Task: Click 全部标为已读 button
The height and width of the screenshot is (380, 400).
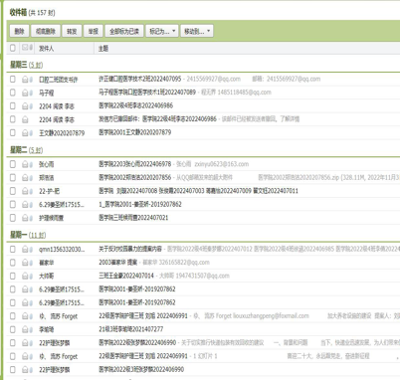Action: [124, 31]
